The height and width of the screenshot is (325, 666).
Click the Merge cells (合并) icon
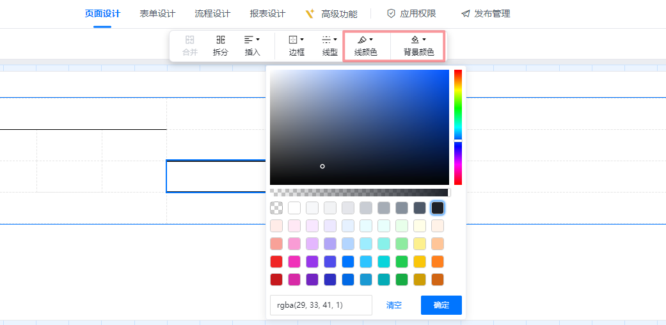[x=190, y=40]
